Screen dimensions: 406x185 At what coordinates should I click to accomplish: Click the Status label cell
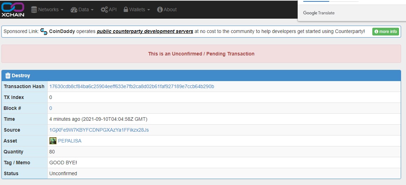[25, 173]
